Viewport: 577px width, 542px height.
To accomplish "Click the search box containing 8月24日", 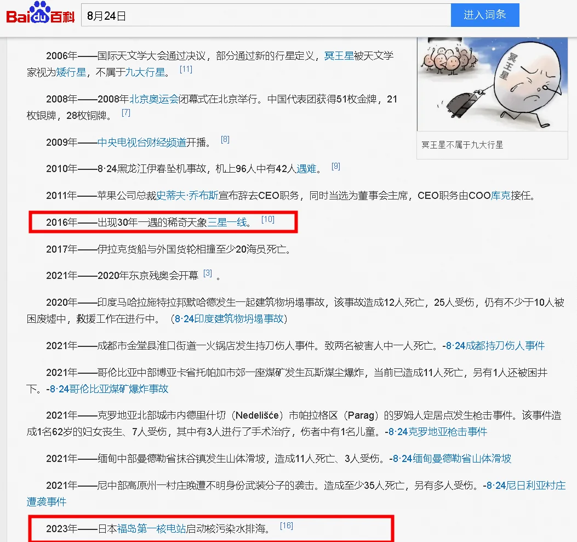I will pos(266,15).
